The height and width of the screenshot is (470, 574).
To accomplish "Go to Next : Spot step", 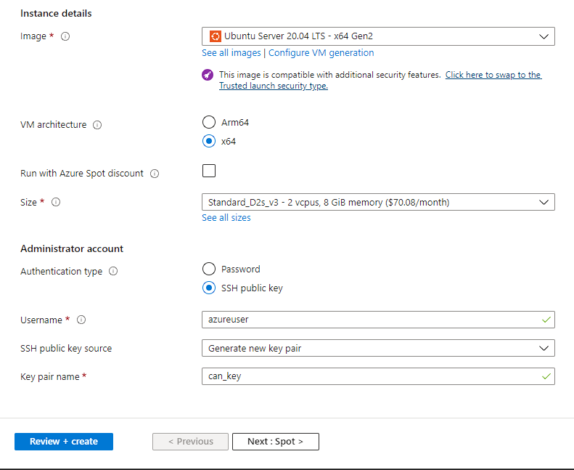I will pyautogui.click(x=275, y=442).
